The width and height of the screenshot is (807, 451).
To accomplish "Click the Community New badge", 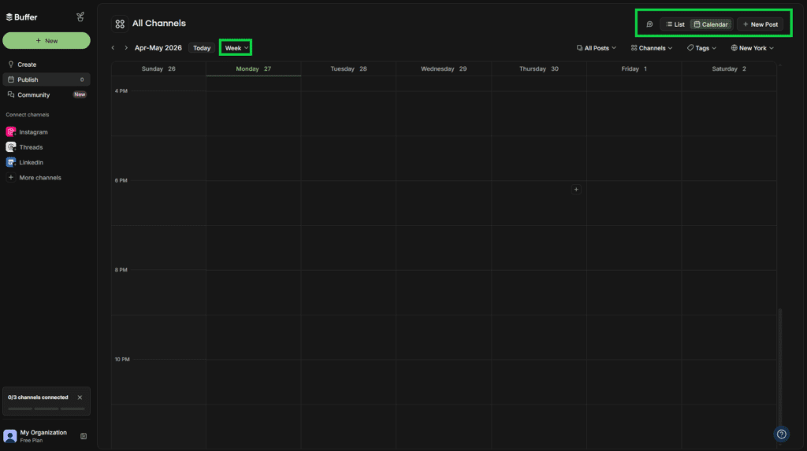I will pyautogui.click(x=80, y=94).
